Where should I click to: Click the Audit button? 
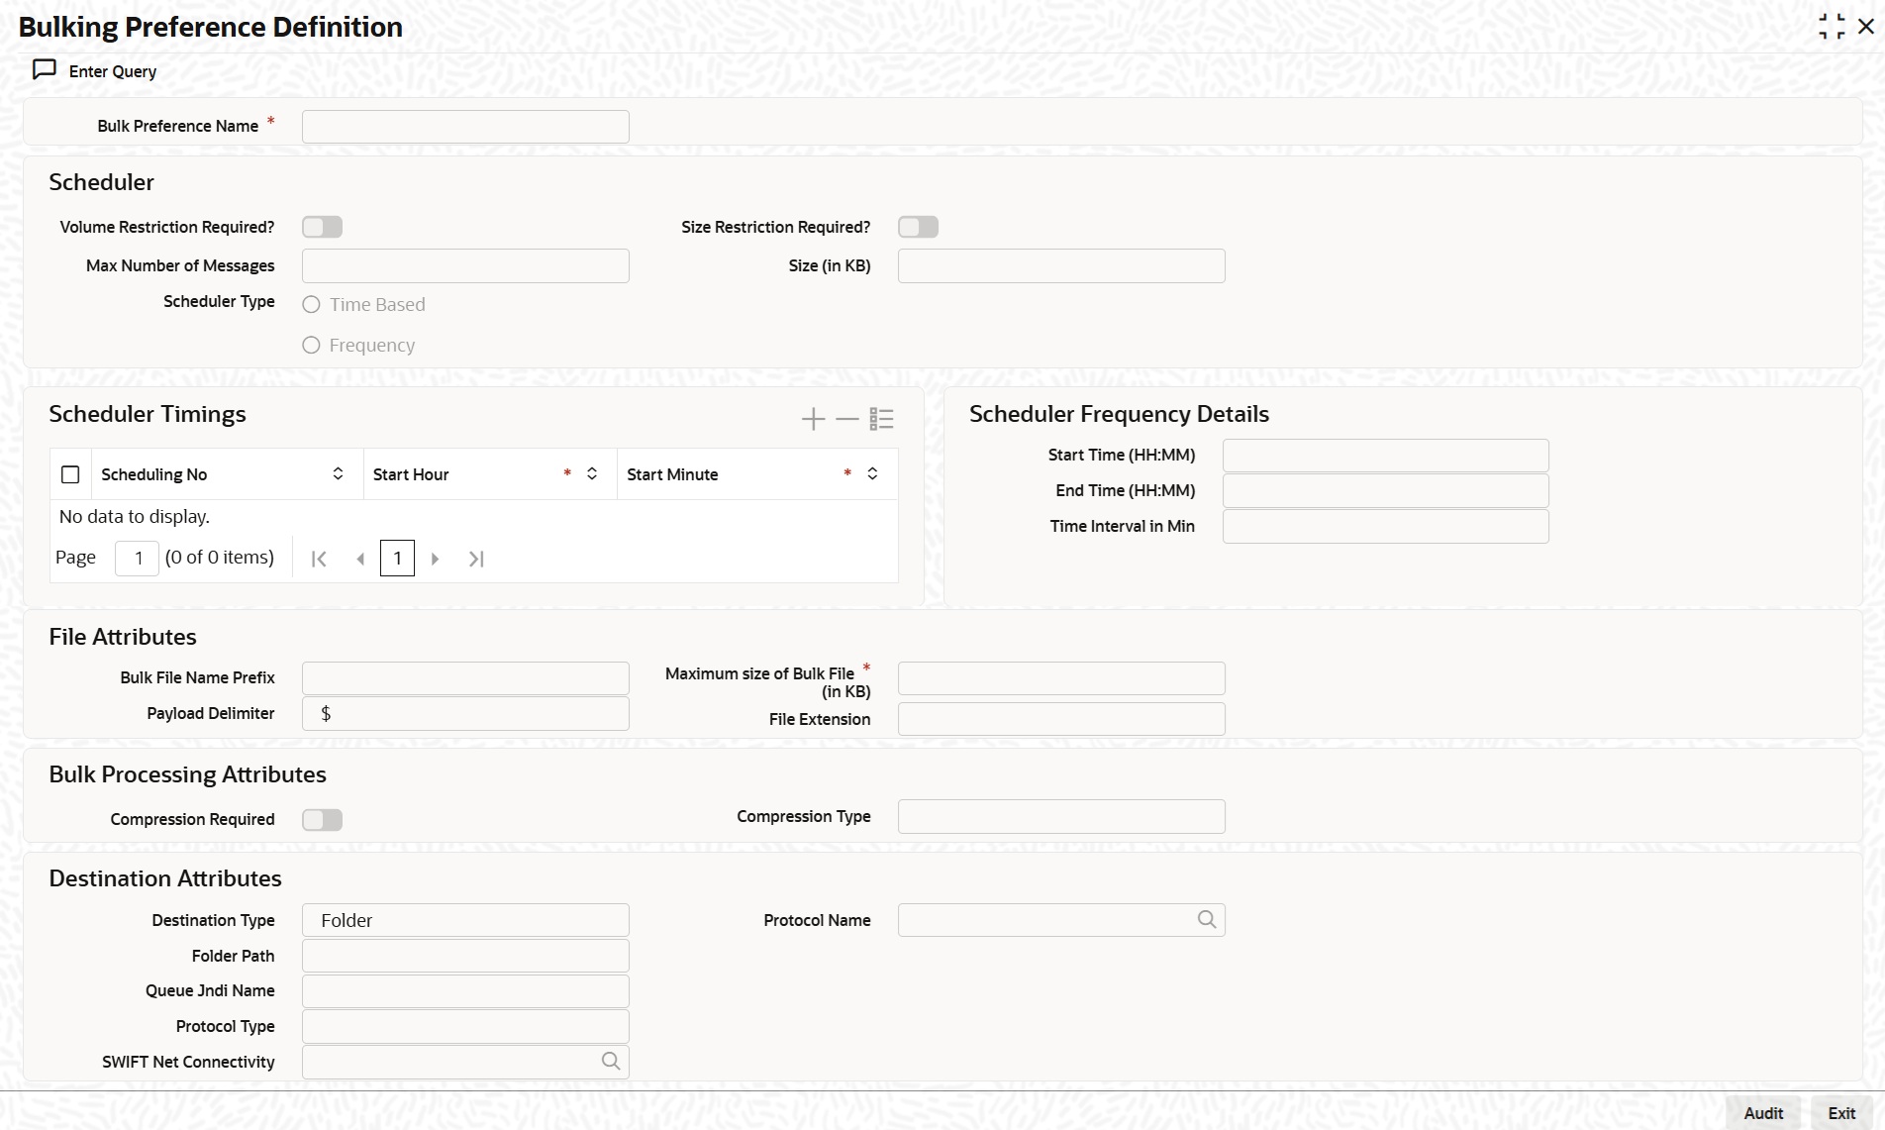[1763, 1113]
